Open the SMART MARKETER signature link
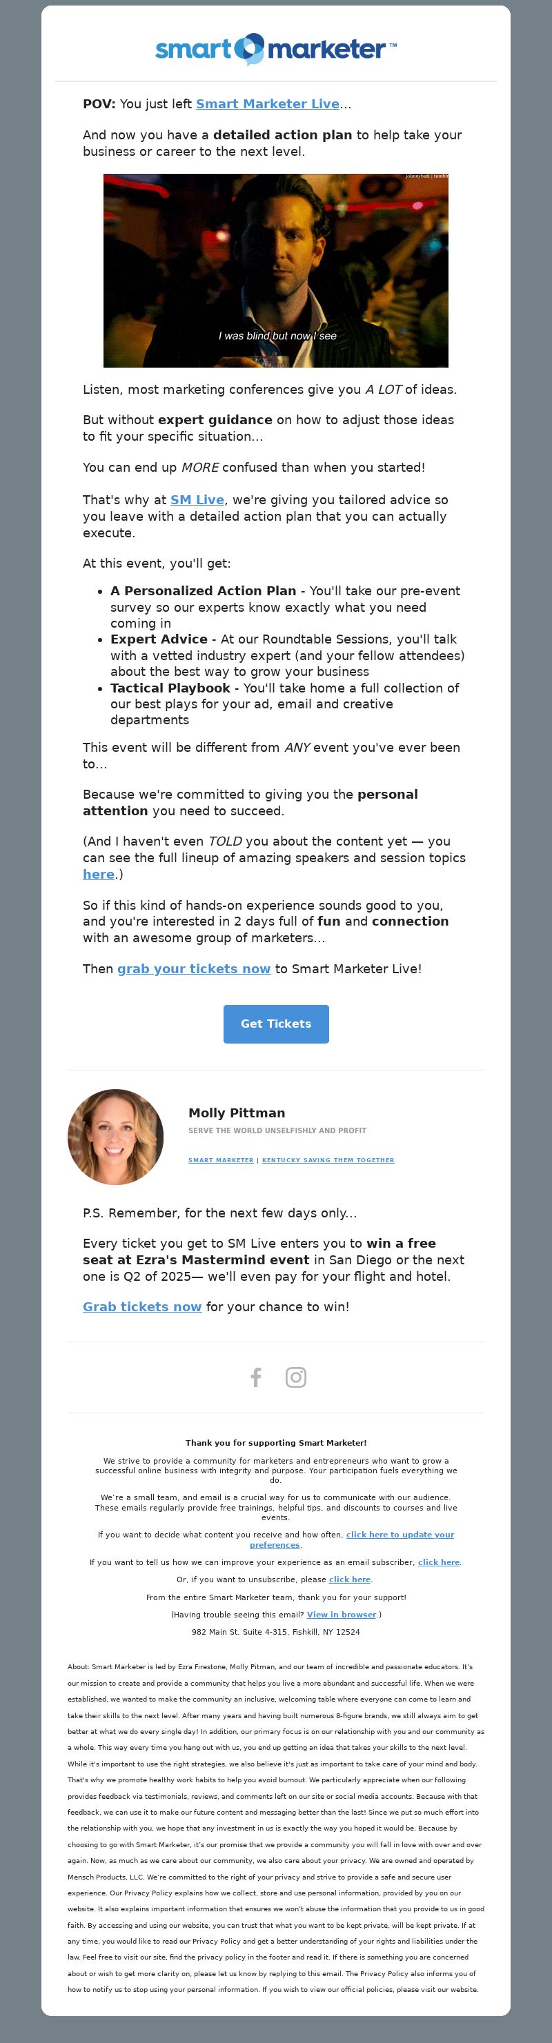 point(221,1159)
